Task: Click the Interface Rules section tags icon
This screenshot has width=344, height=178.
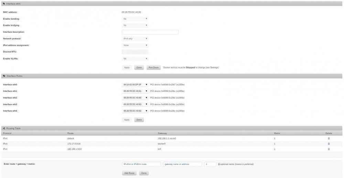Action: tap(4, 76)
